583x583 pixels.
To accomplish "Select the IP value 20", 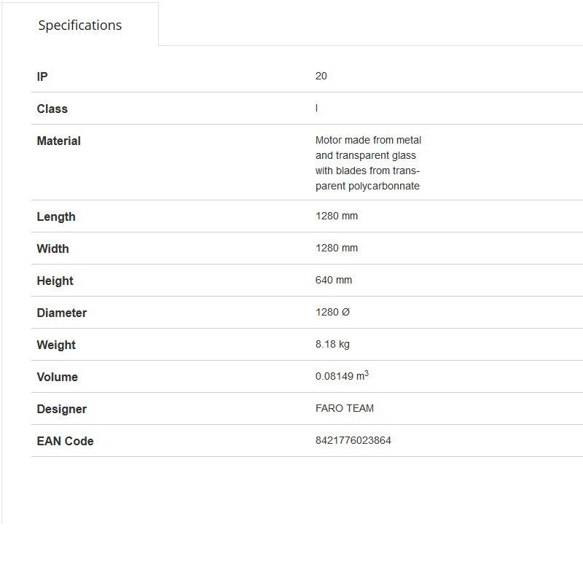I will [x=321, y=76].
